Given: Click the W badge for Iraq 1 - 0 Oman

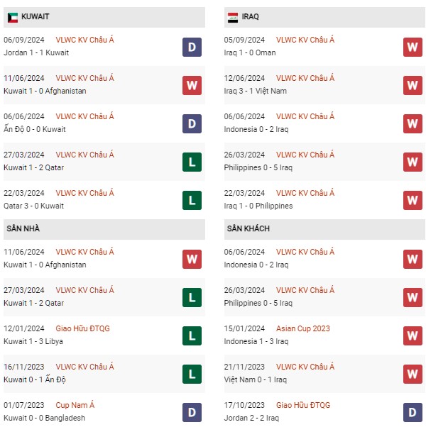Looking at the screenshot, I should 413,48.
